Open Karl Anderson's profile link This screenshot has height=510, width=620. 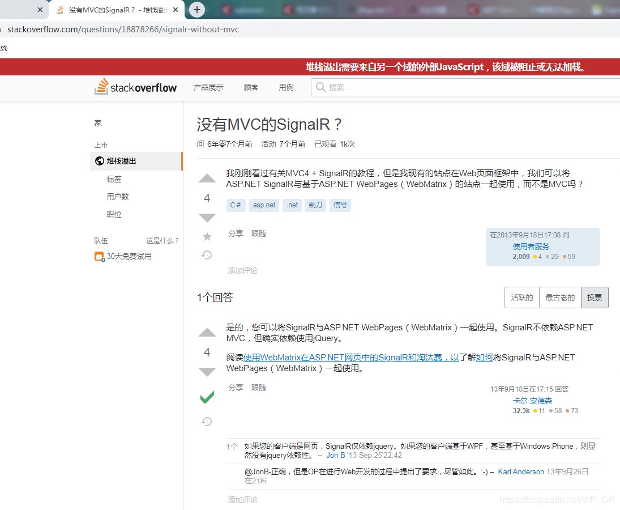point(520,471)
